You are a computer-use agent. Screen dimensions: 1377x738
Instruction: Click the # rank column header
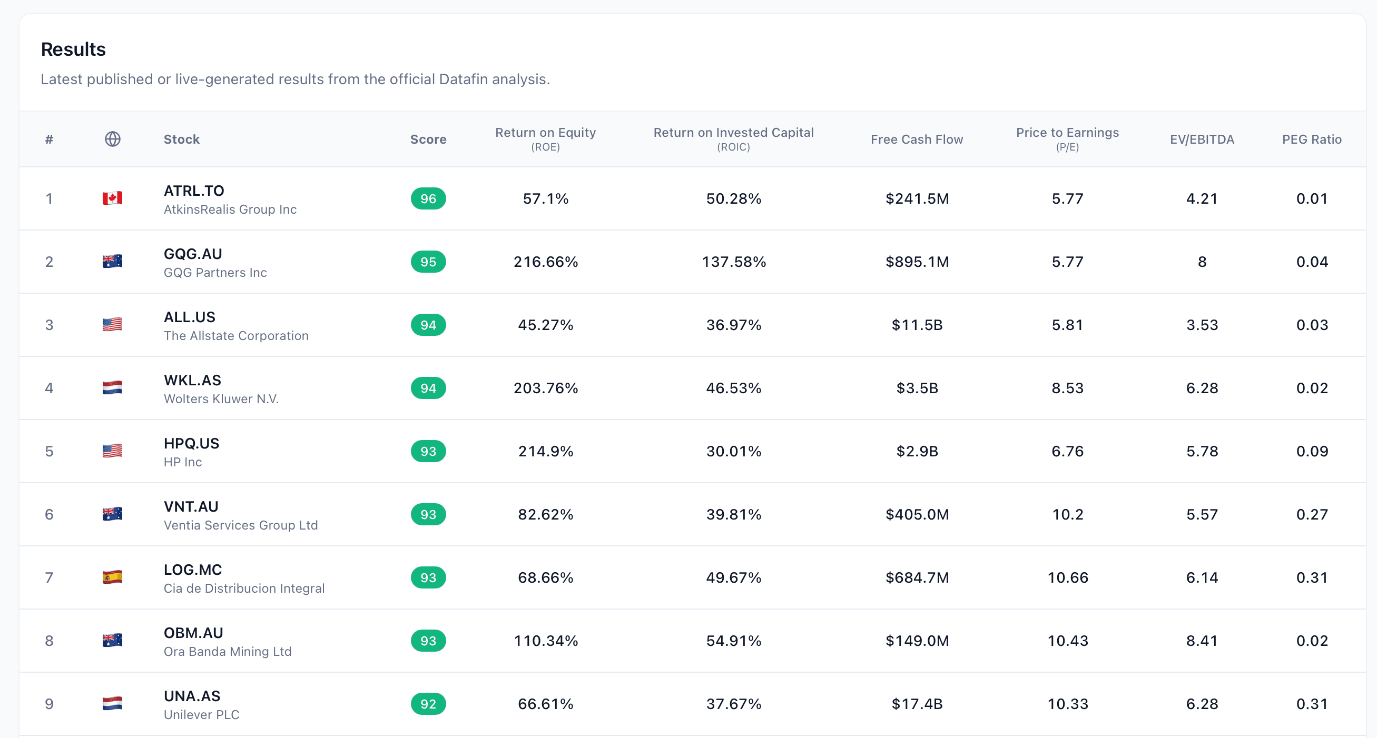tap(49, 139)
